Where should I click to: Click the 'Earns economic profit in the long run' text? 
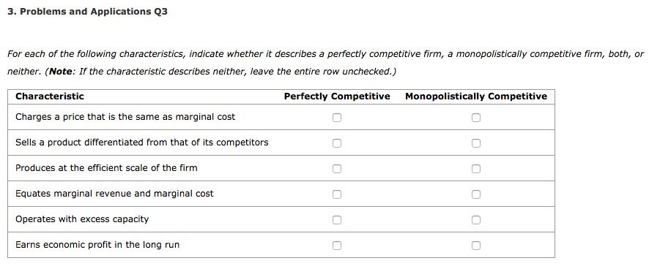tap(97, 245)
